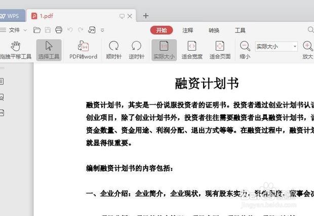Image resolution: width=314 pixels, height=216 pixels.
Task: Expand the arrow next to 文件
Action: [25, 30]
